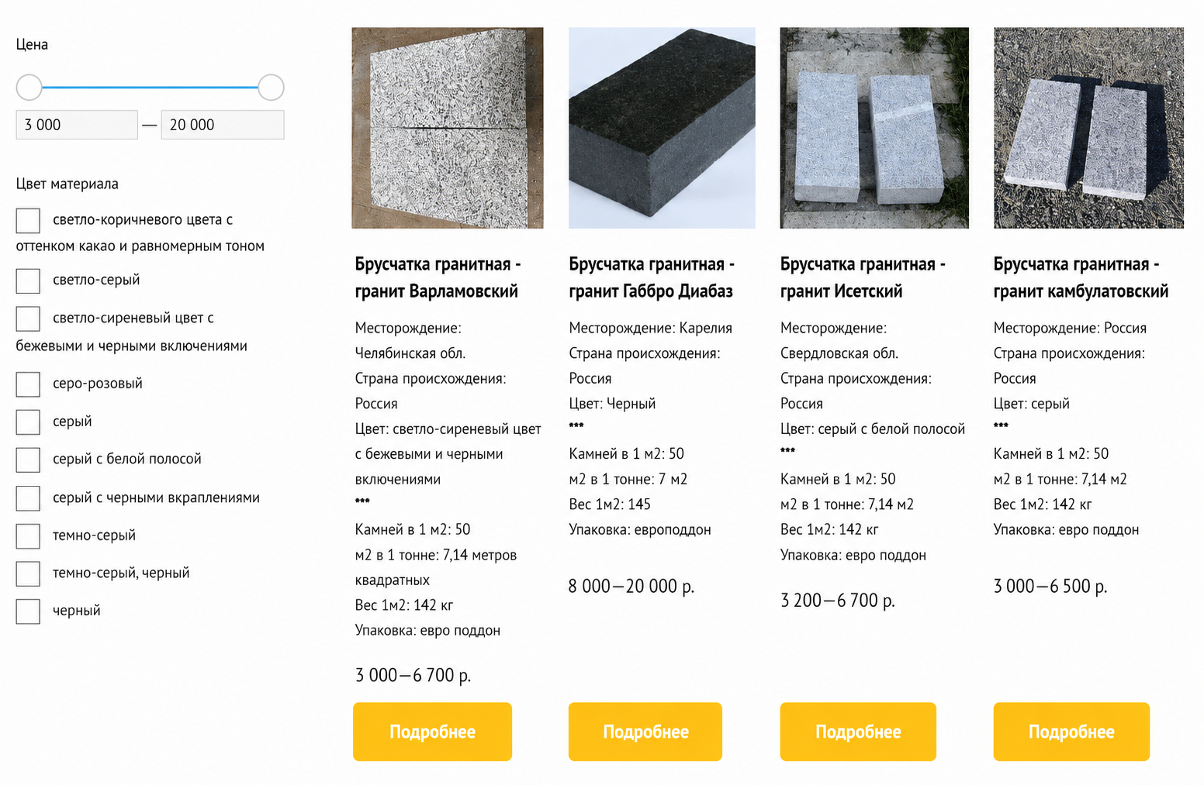Open the Исетский granite product photo
Image resolution: width=1204 pixels, height=785 pixels.
tap(874, 128)
